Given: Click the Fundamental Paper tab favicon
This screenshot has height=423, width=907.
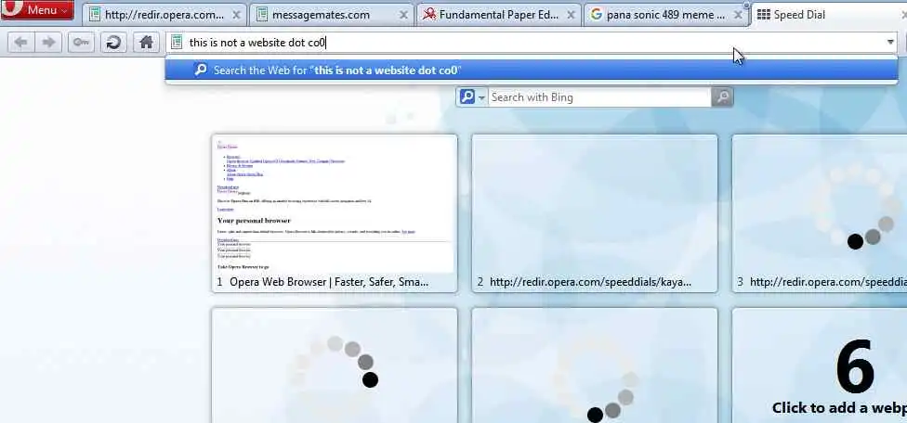Looking at the screenshot, I should (x=429, y=15).
